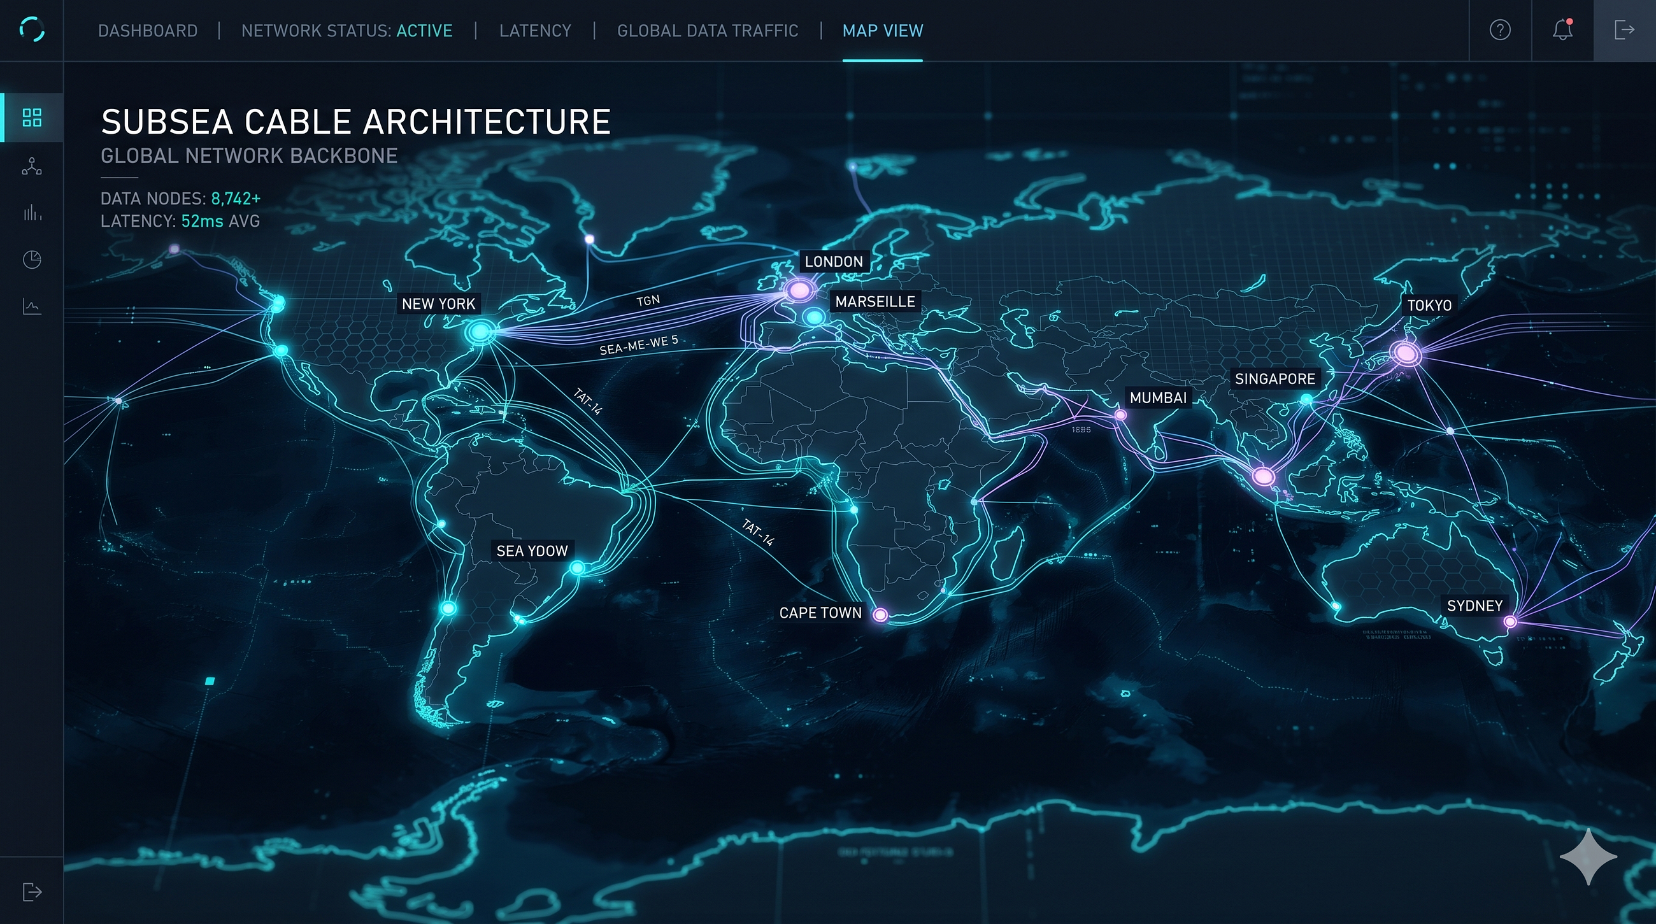Screen dimensions: 1656x924
Task: Click the Subsea Cable Architecture title
Action: click(x=355, y=122)
